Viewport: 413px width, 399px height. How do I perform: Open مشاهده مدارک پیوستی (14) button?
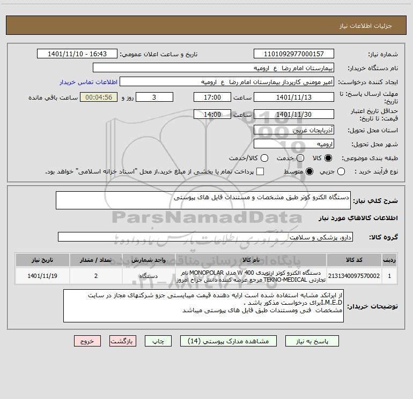click(228, 341)
